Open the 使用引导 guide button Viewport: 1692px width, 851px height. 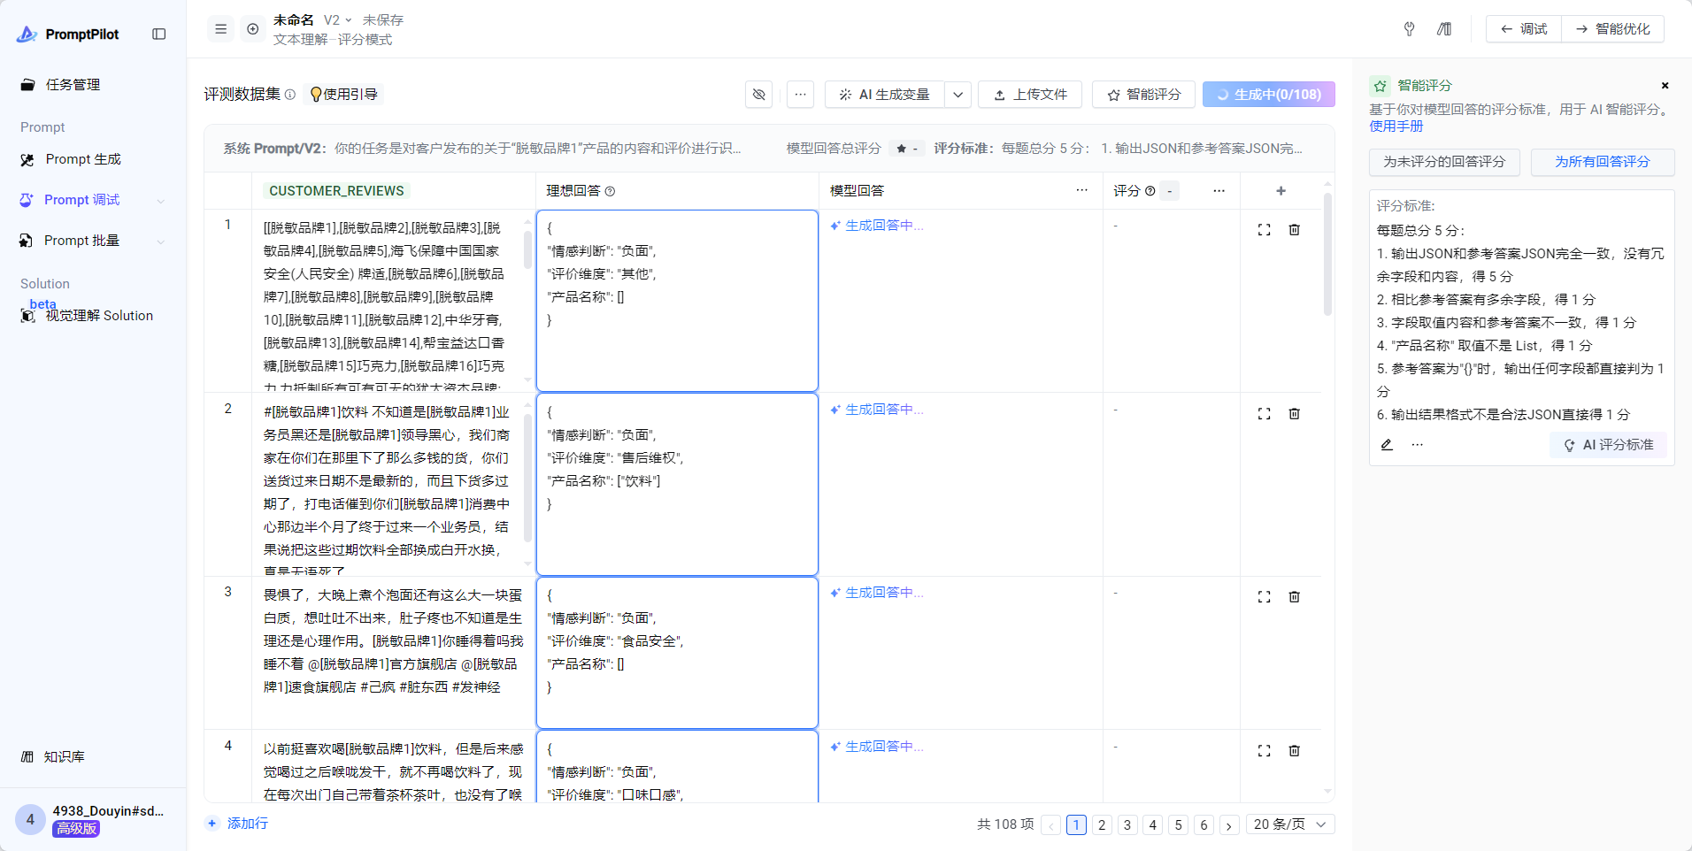pyautogui.click(x=343, y=95)
